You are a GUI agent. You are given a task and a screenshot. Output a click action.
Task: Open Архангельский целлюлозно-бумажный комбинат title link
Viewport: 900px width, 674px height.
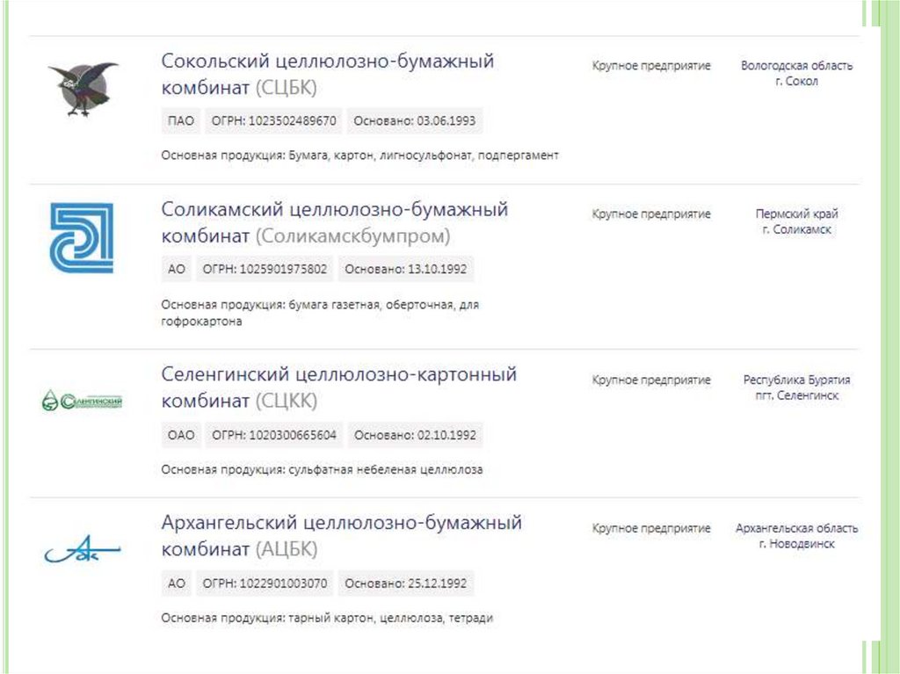click(341, 535)
